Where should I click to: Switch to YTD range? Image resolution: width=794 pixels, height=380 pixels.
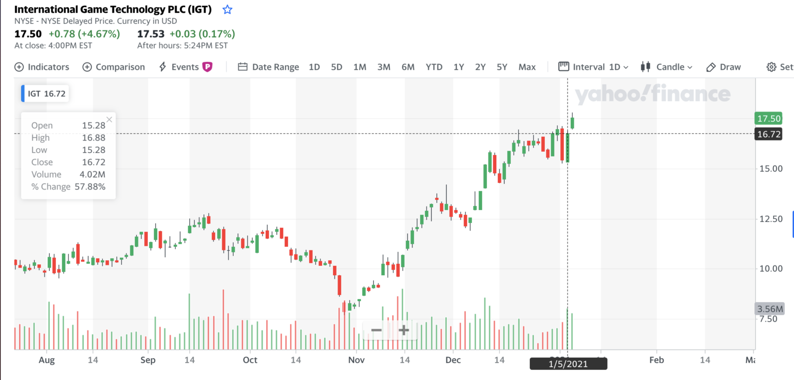tap(434, 67)
